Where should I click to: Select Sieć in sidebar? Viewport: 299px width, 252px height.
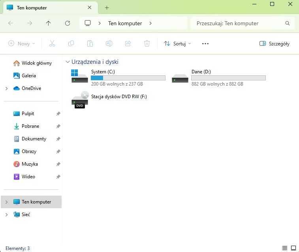click(x=22, y=215)
